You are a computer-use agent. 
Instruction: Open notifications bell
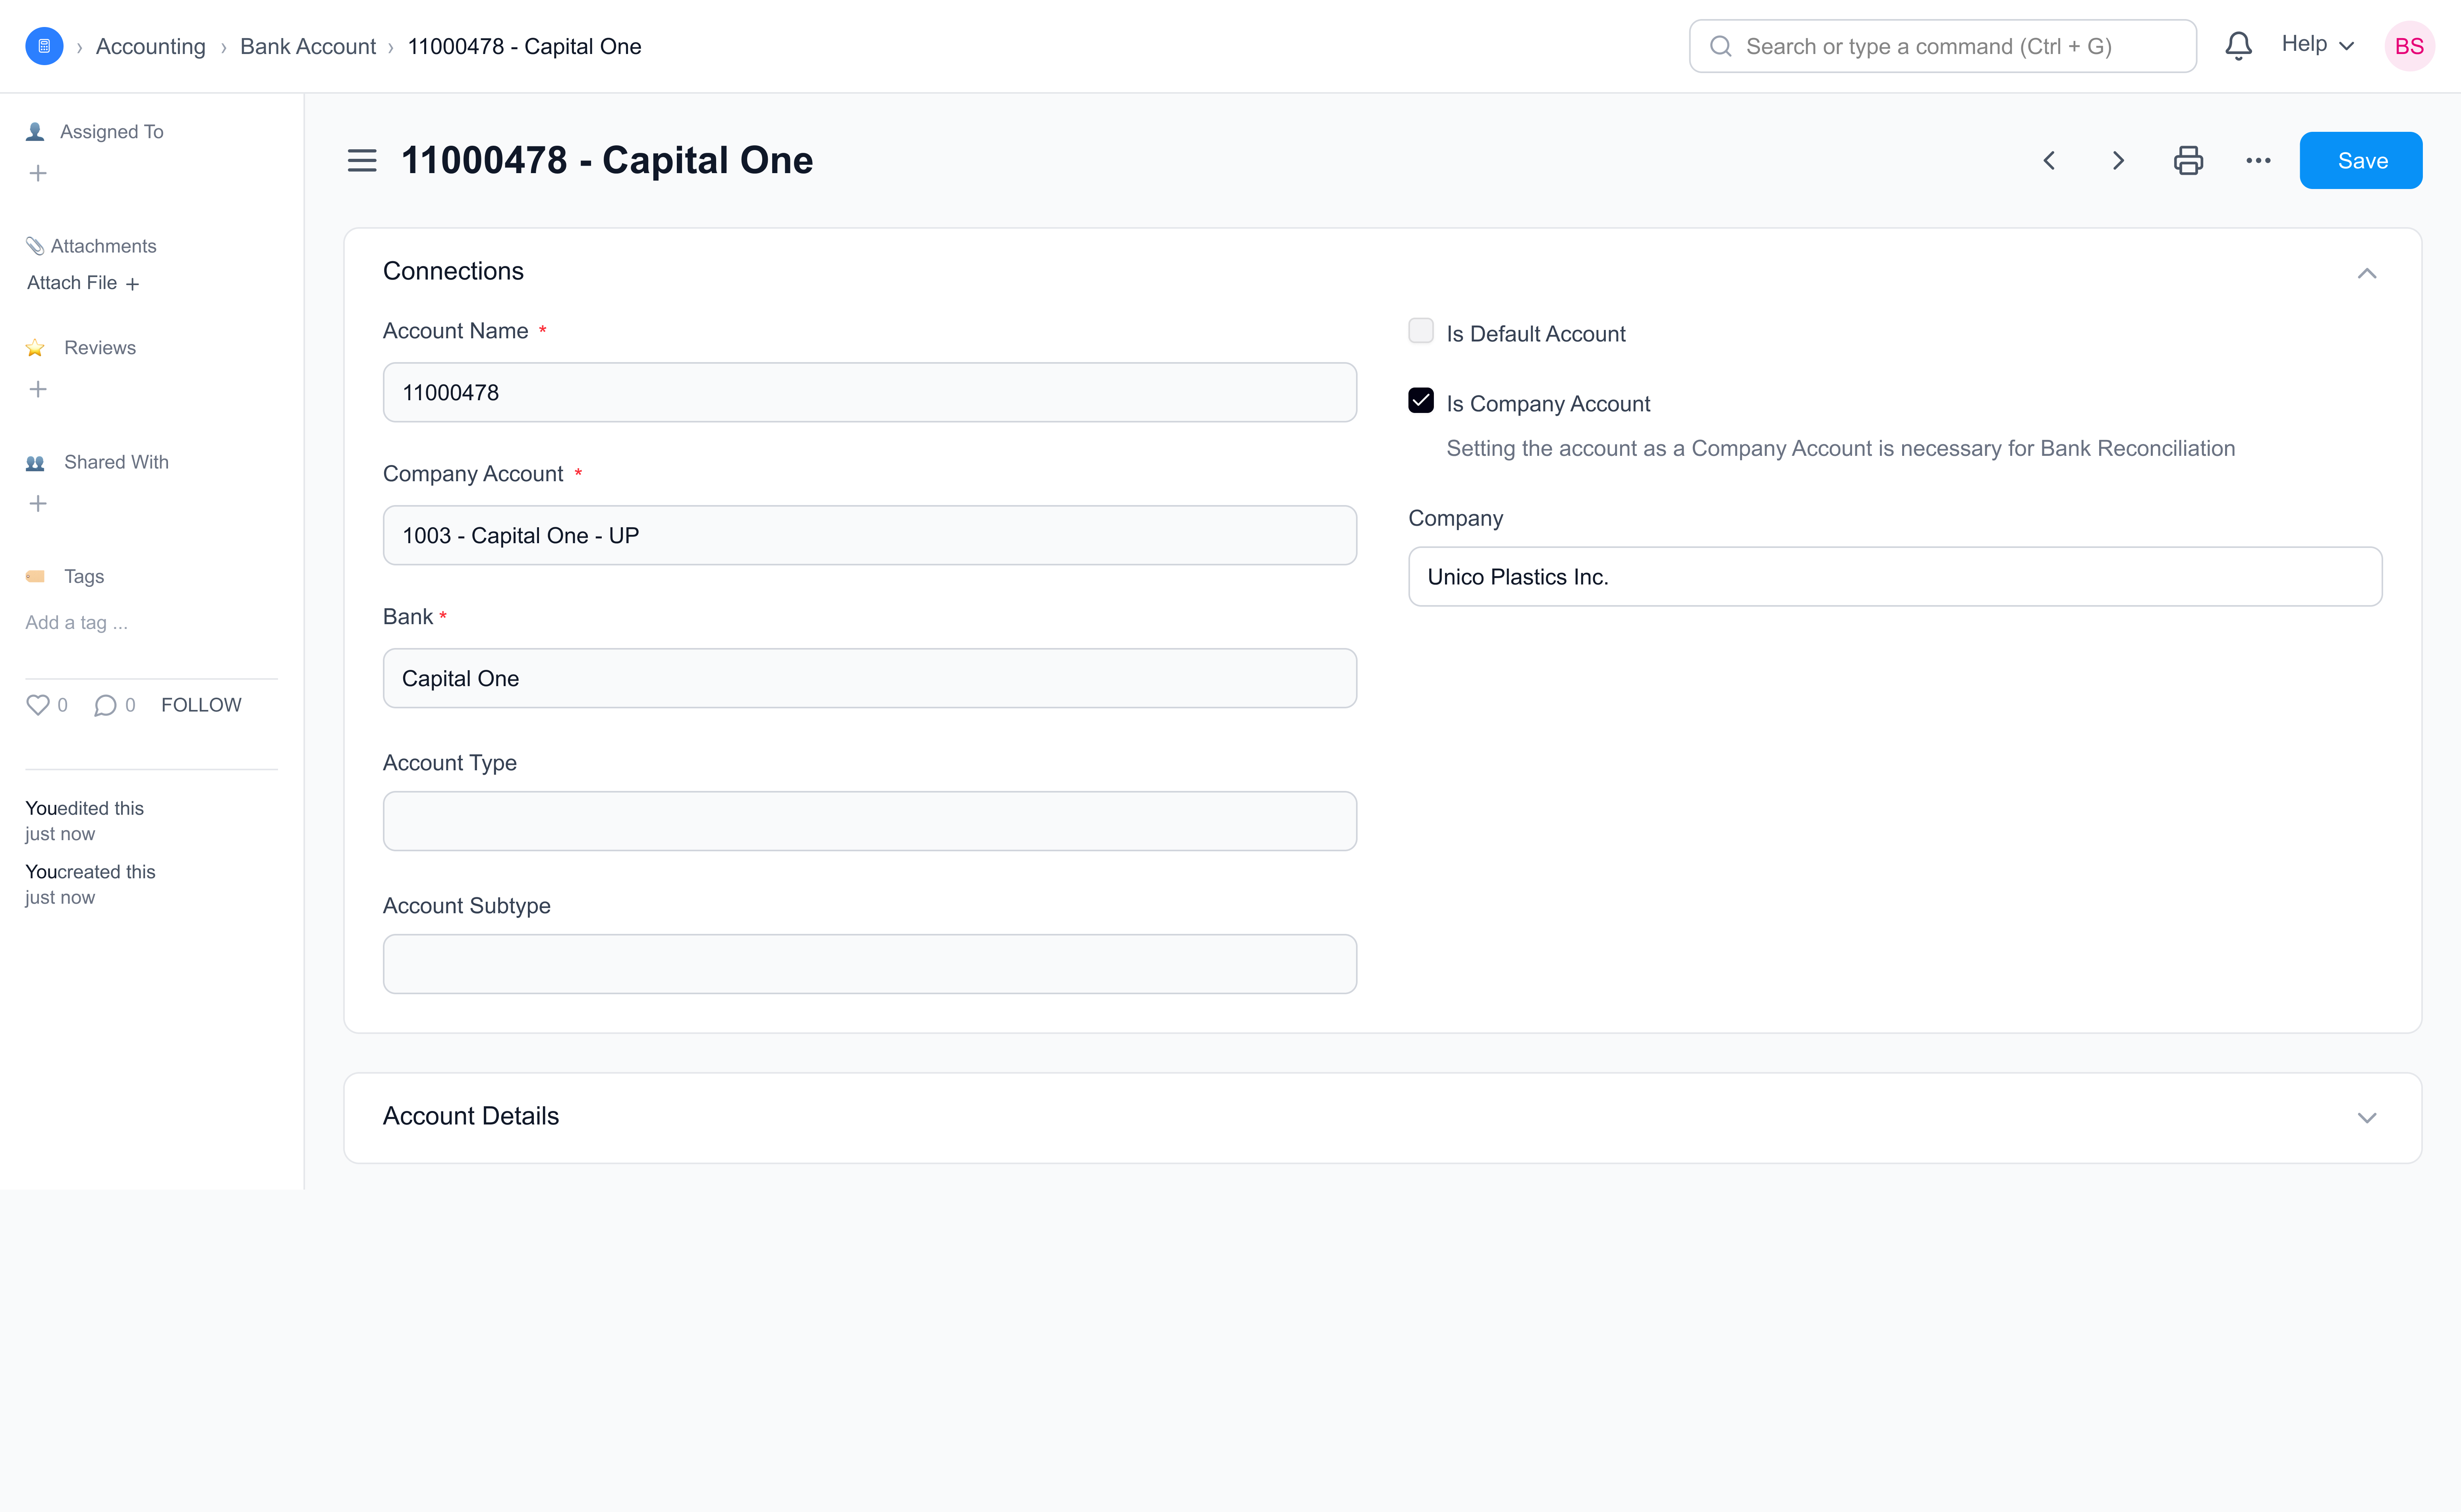pos(2238,46)
